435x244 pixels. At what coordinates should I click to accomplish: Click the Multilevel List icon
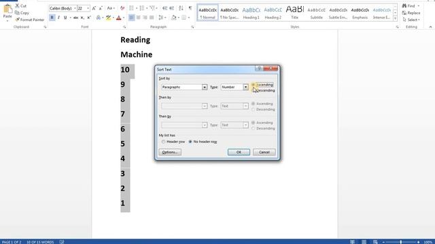152,8
